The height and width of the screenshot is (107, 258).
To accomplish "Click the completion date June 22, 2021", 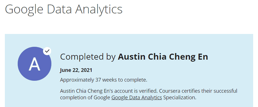I will [x=76, y=70].
